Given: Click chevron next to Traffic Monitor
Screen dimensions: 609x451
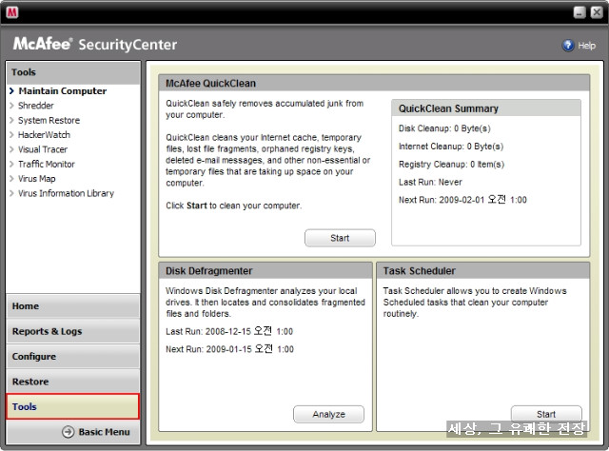Looking at the screenshot, I should (x=11, y=164).
